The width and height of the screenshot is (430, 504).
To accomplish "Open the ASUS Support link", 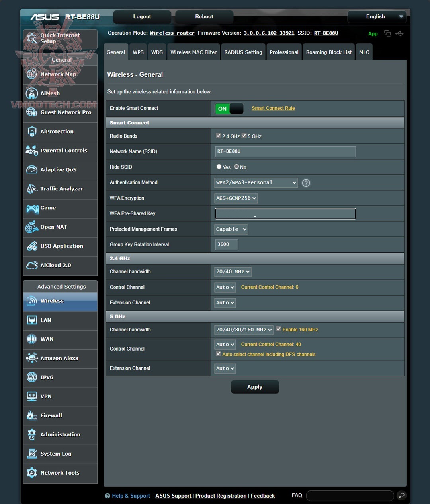I will click(x=173, y=496).
